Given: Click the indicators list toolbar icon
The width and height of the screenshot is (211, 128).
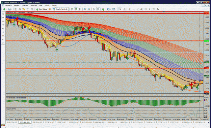Looking at the screenshot, I should click(x=103, y=9).
